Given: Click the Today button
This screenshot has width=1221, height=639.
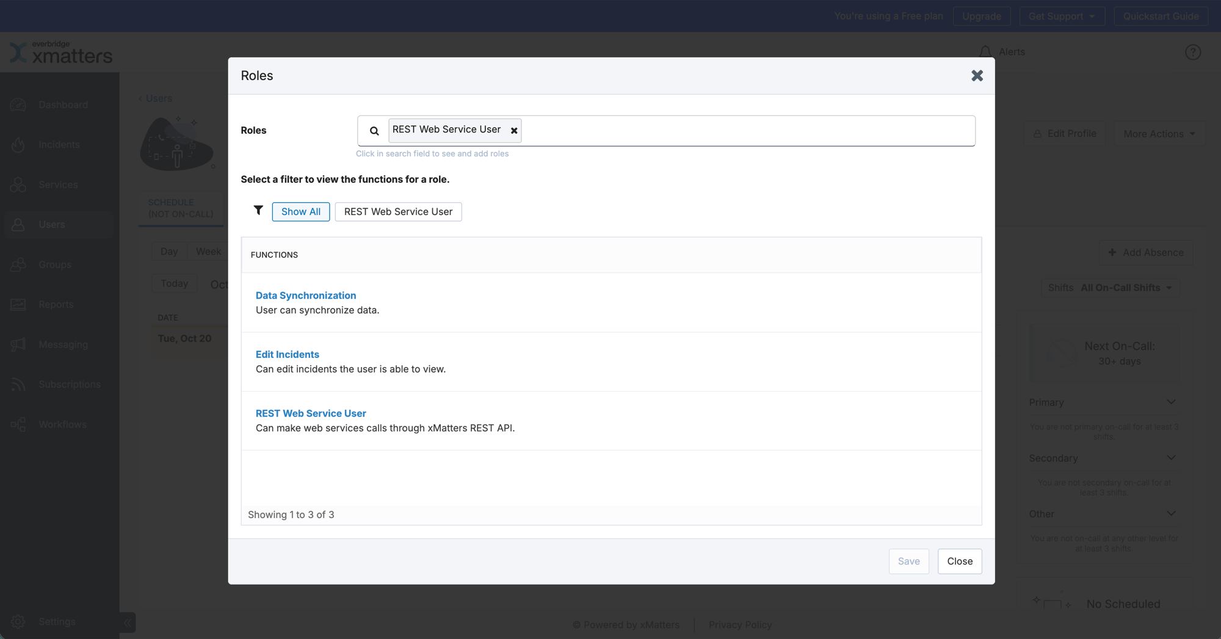Looking at the screenshot, I should [x=175, y=283].
